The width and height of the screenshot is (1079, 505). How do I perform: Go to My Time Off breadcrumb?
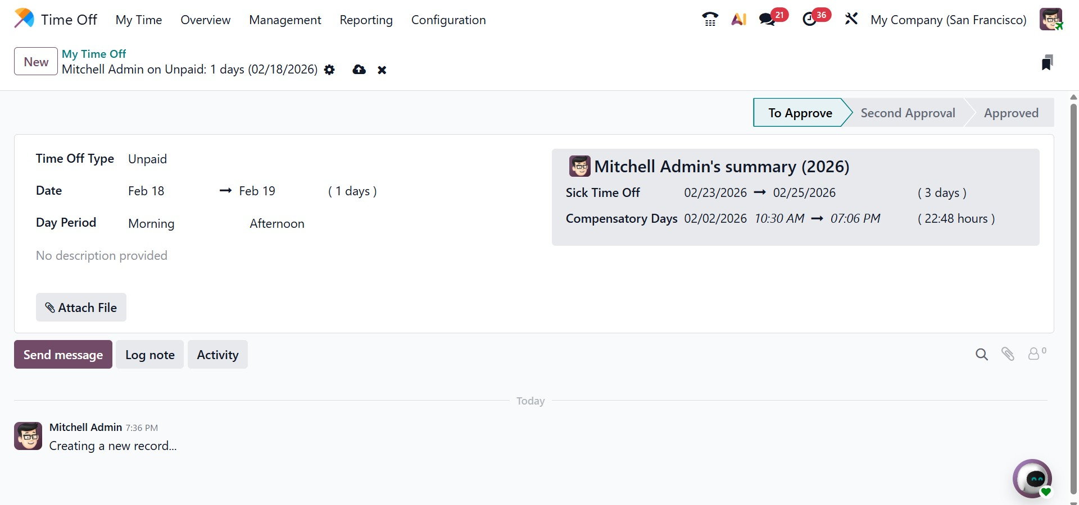tap(94, 54)
